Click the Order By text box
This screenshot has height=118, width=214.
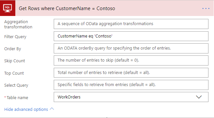(x=131, y=48)
